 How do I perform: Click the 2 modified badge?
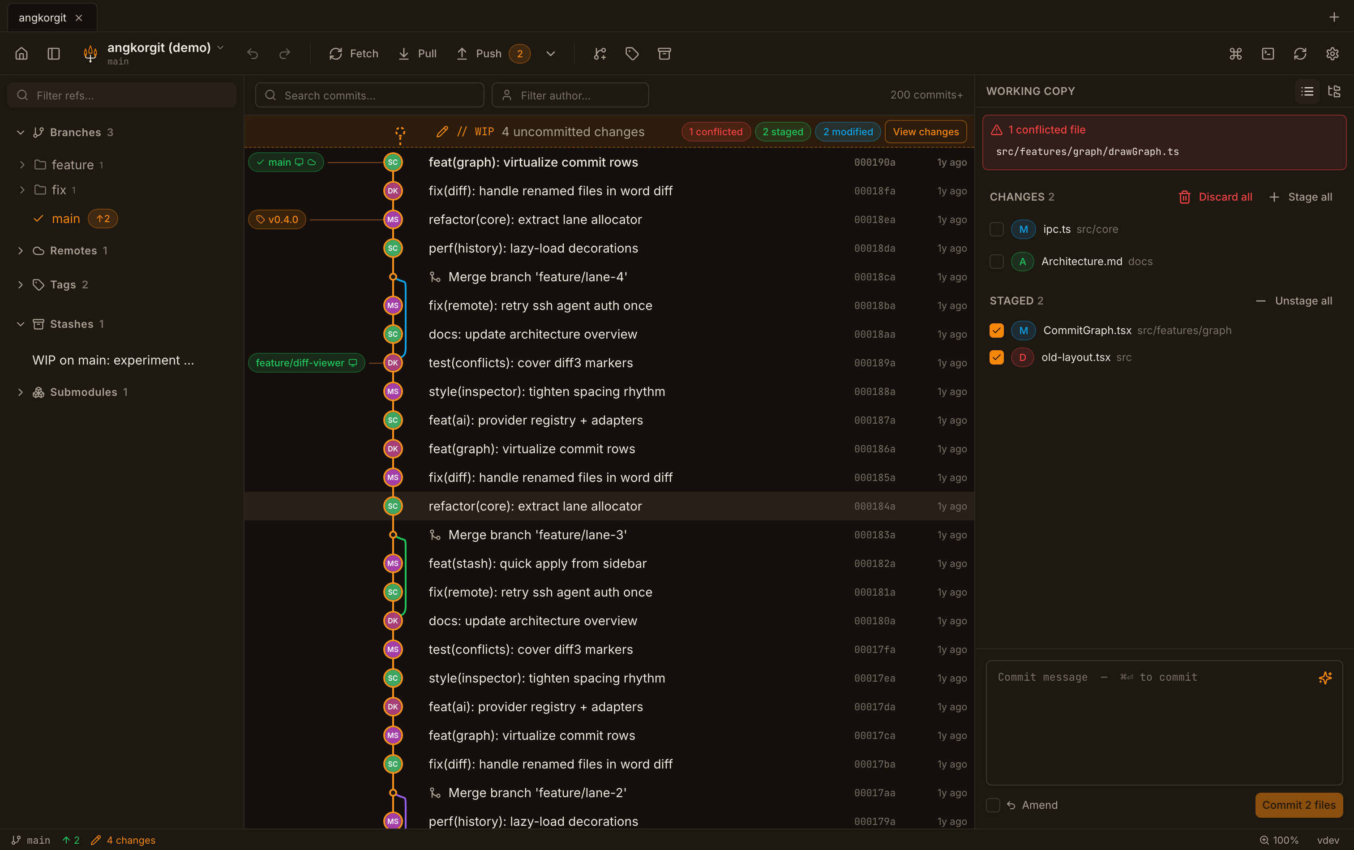tap(848, 132)
